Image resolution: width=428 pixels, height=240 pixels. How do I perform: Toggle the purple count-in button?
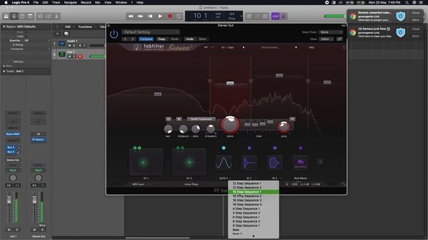point(275,16)
